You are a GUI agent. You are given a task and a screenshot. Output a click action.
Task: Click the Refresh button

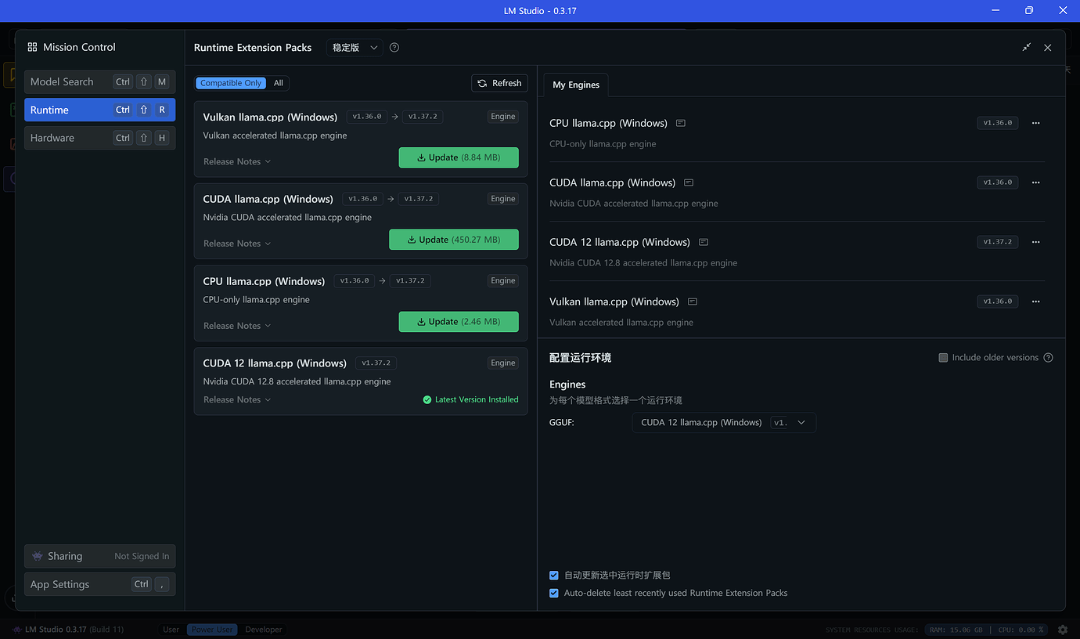[x=499, y=83]
